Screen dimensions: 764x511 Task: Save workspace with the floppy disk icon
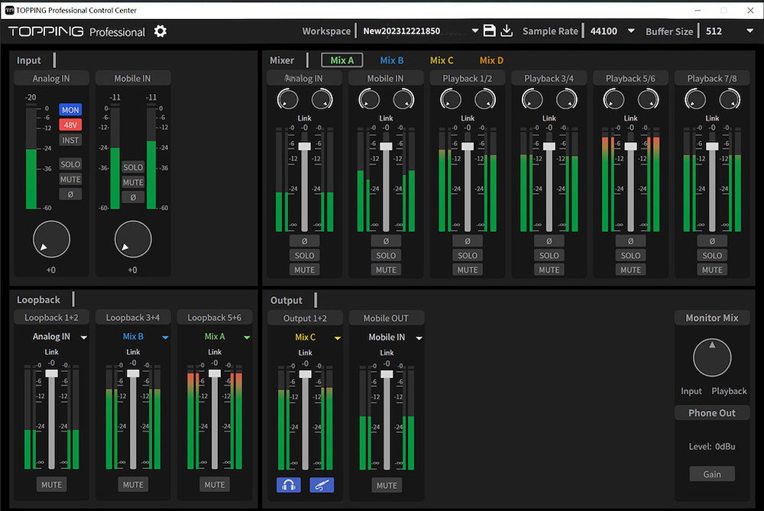point(490,31)
